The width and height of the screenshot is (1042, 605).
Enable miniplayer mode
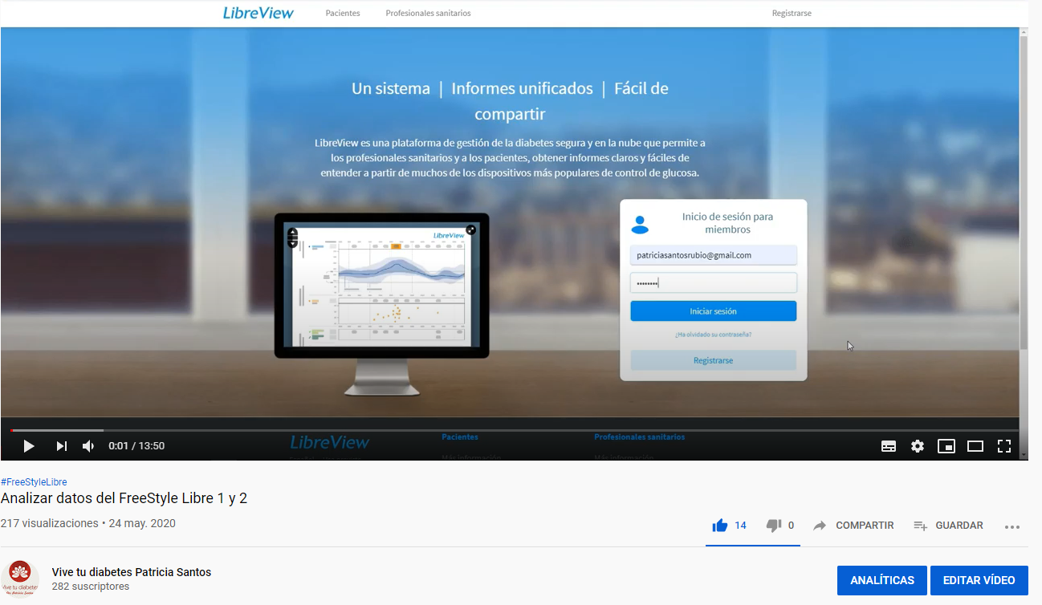946,446
